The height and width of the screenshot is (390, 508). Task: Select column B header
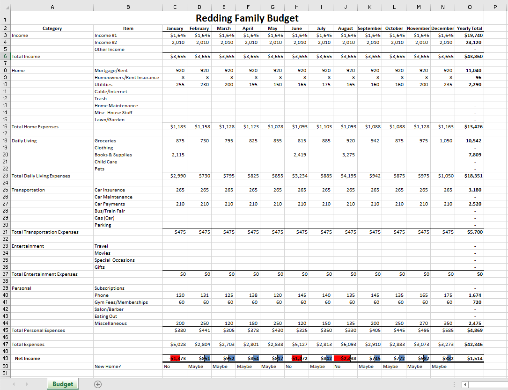128,7
